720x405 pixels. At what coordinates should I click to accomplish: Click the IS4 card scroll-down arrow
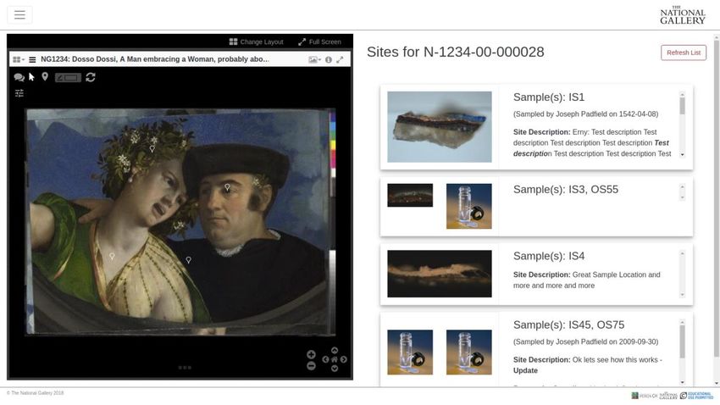683,295
